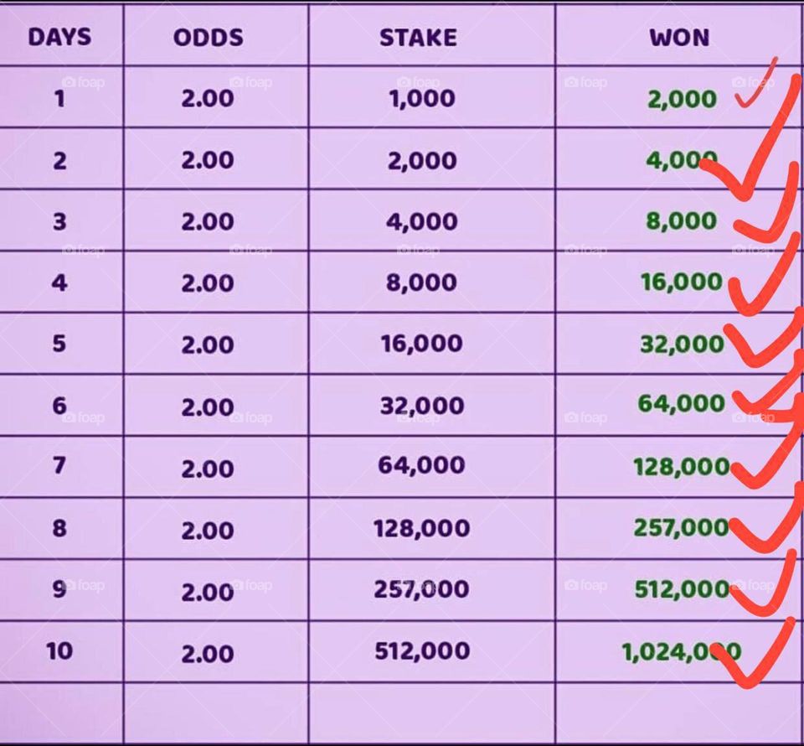Click the red checkmark next to 1,024,000

(x=748, y=658)
